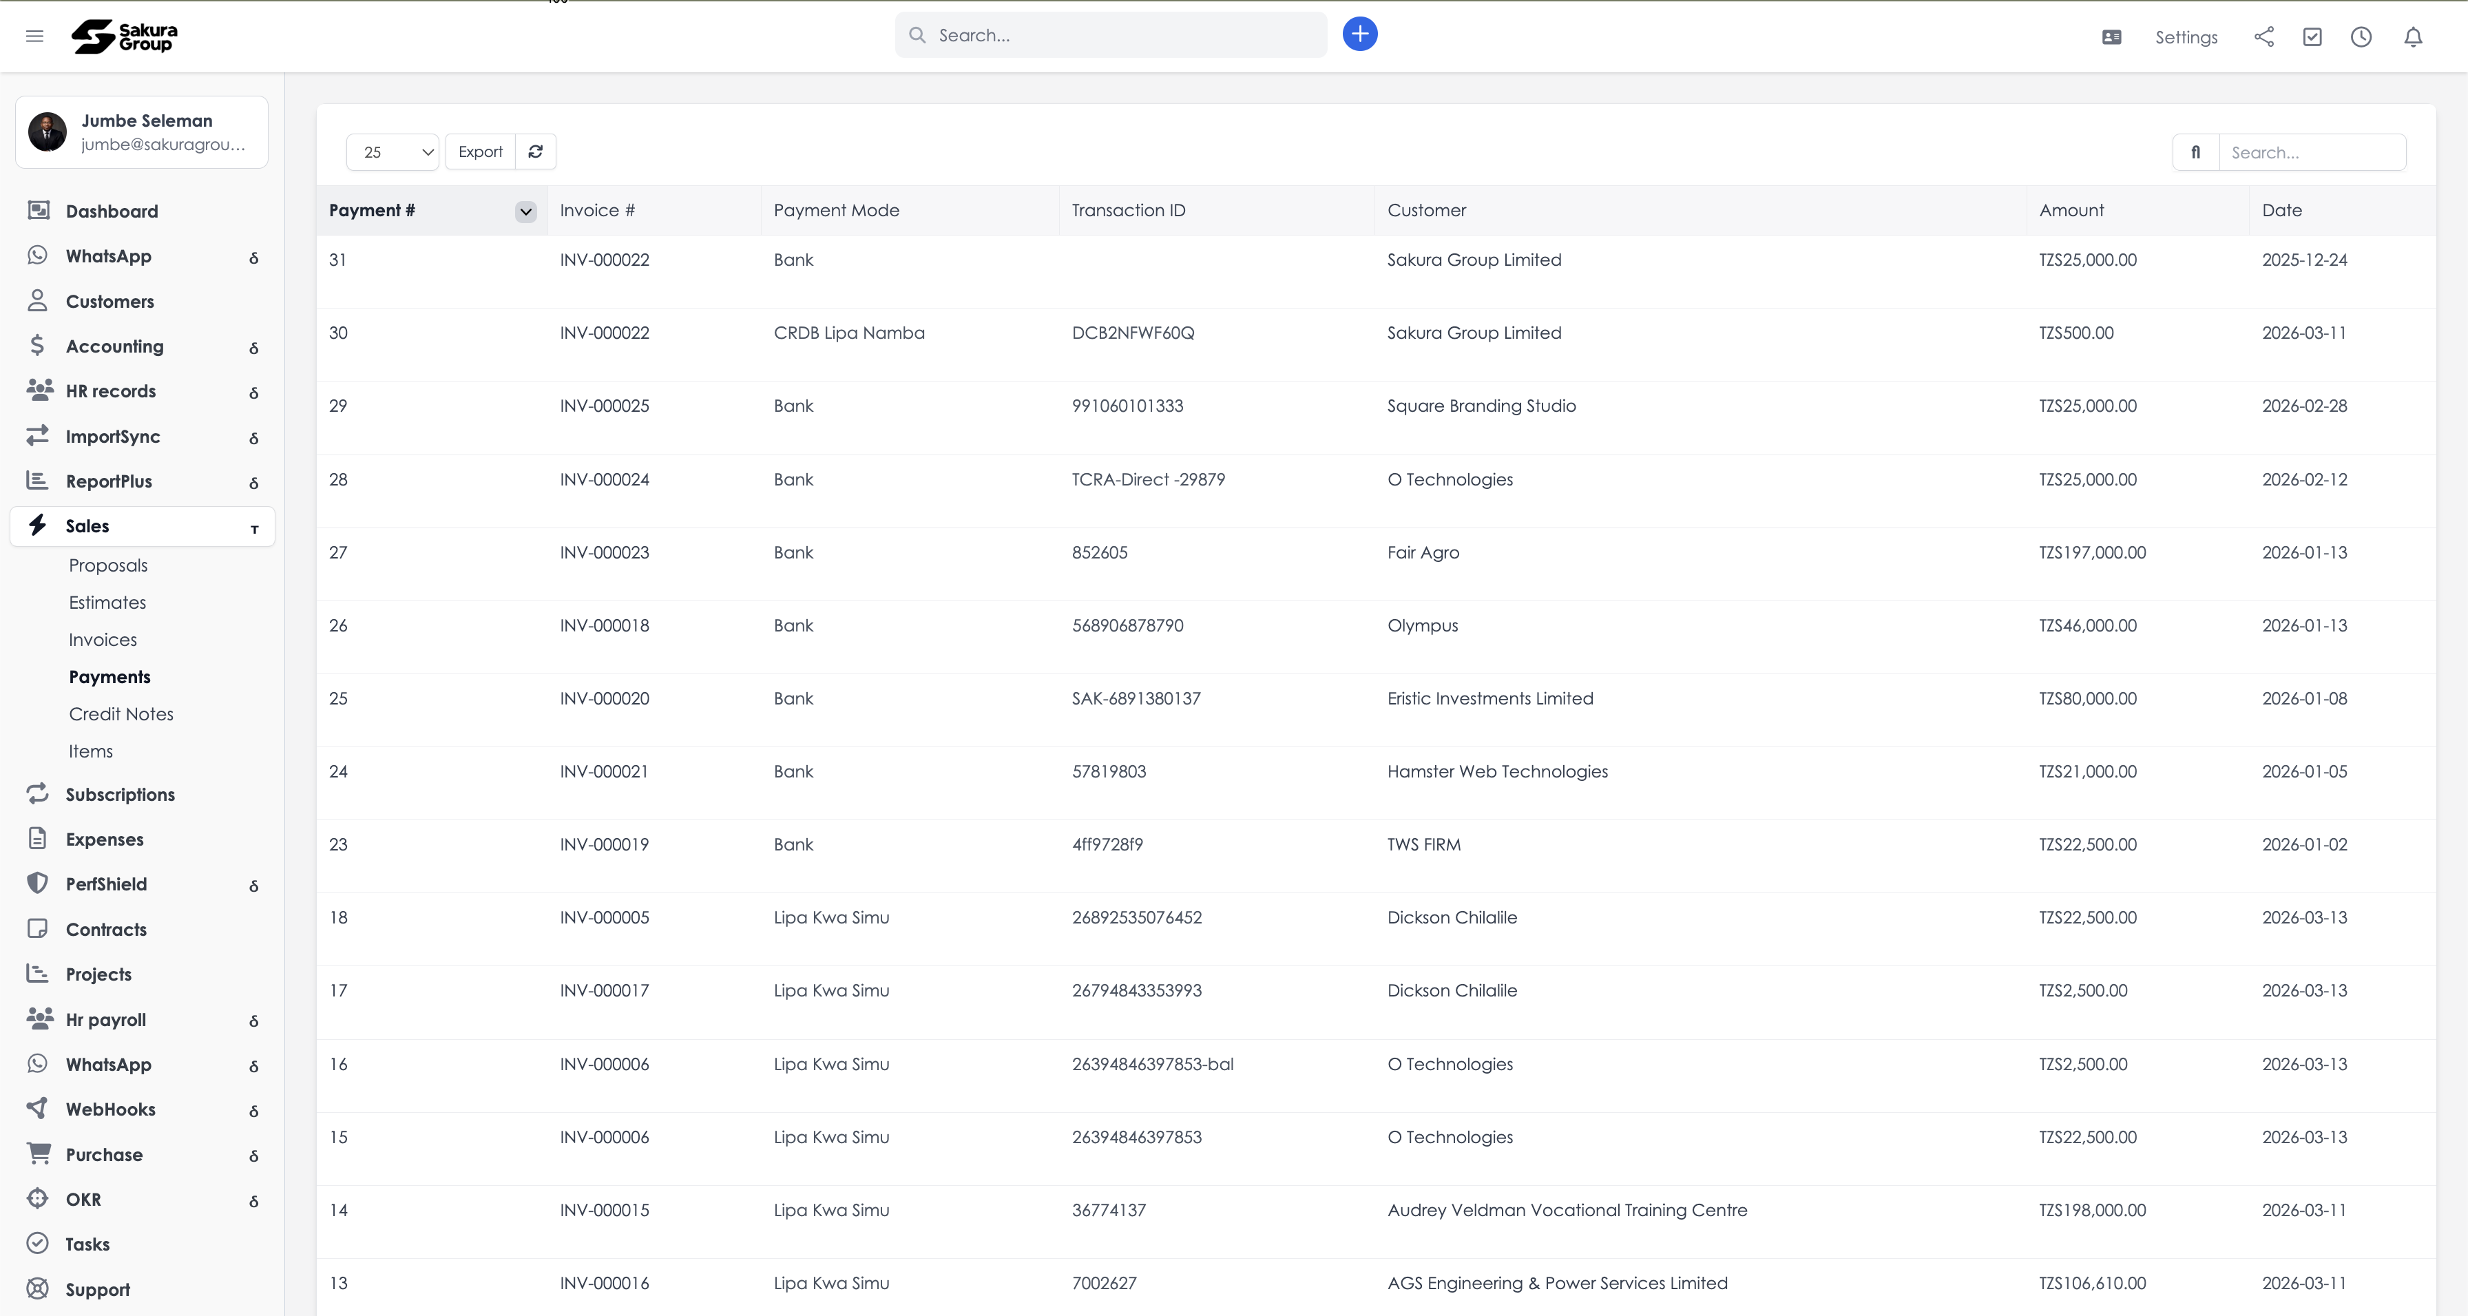Open the hamburger menu icon

(34, 36)
